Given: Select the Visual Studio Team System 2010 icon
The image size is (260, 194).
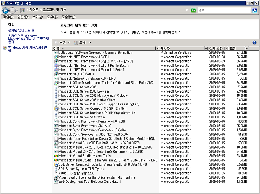Looking at the screenshot, I should point(56,160).
